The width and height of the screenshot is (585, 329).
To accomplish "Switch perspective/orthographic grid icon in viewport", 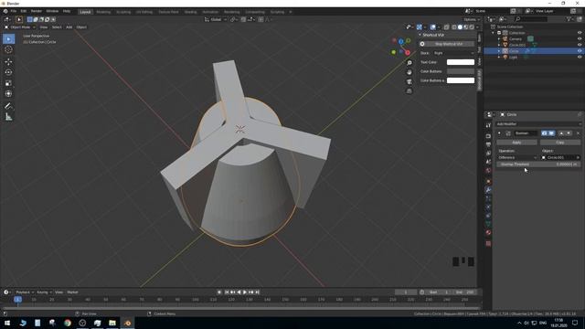I will (x=409, y=91).
